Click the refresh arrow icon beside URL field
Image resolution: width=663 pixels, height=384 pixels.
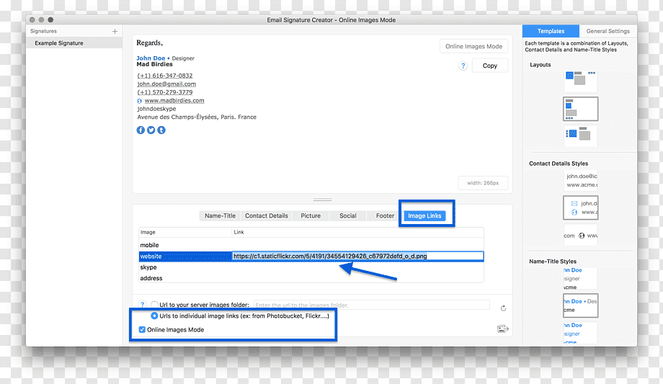(x=503, y=308)
